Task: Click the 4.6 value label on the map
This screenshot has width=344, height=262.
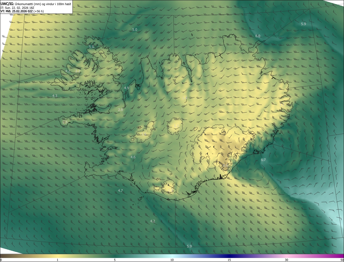Action: (x=133, y=157)
